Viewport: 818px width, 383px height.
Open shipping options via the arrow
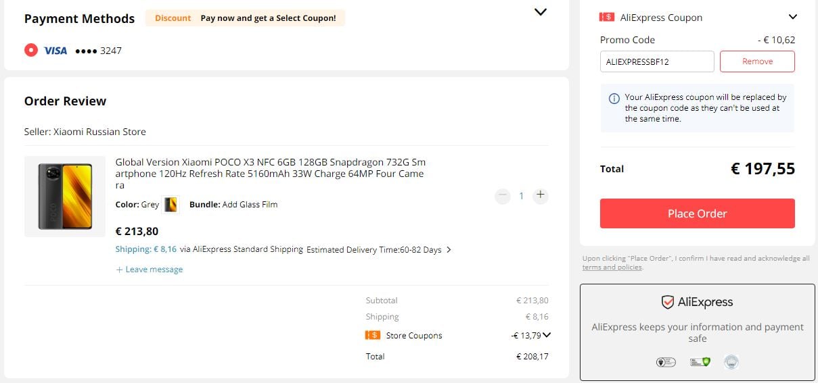click(449, 250)
